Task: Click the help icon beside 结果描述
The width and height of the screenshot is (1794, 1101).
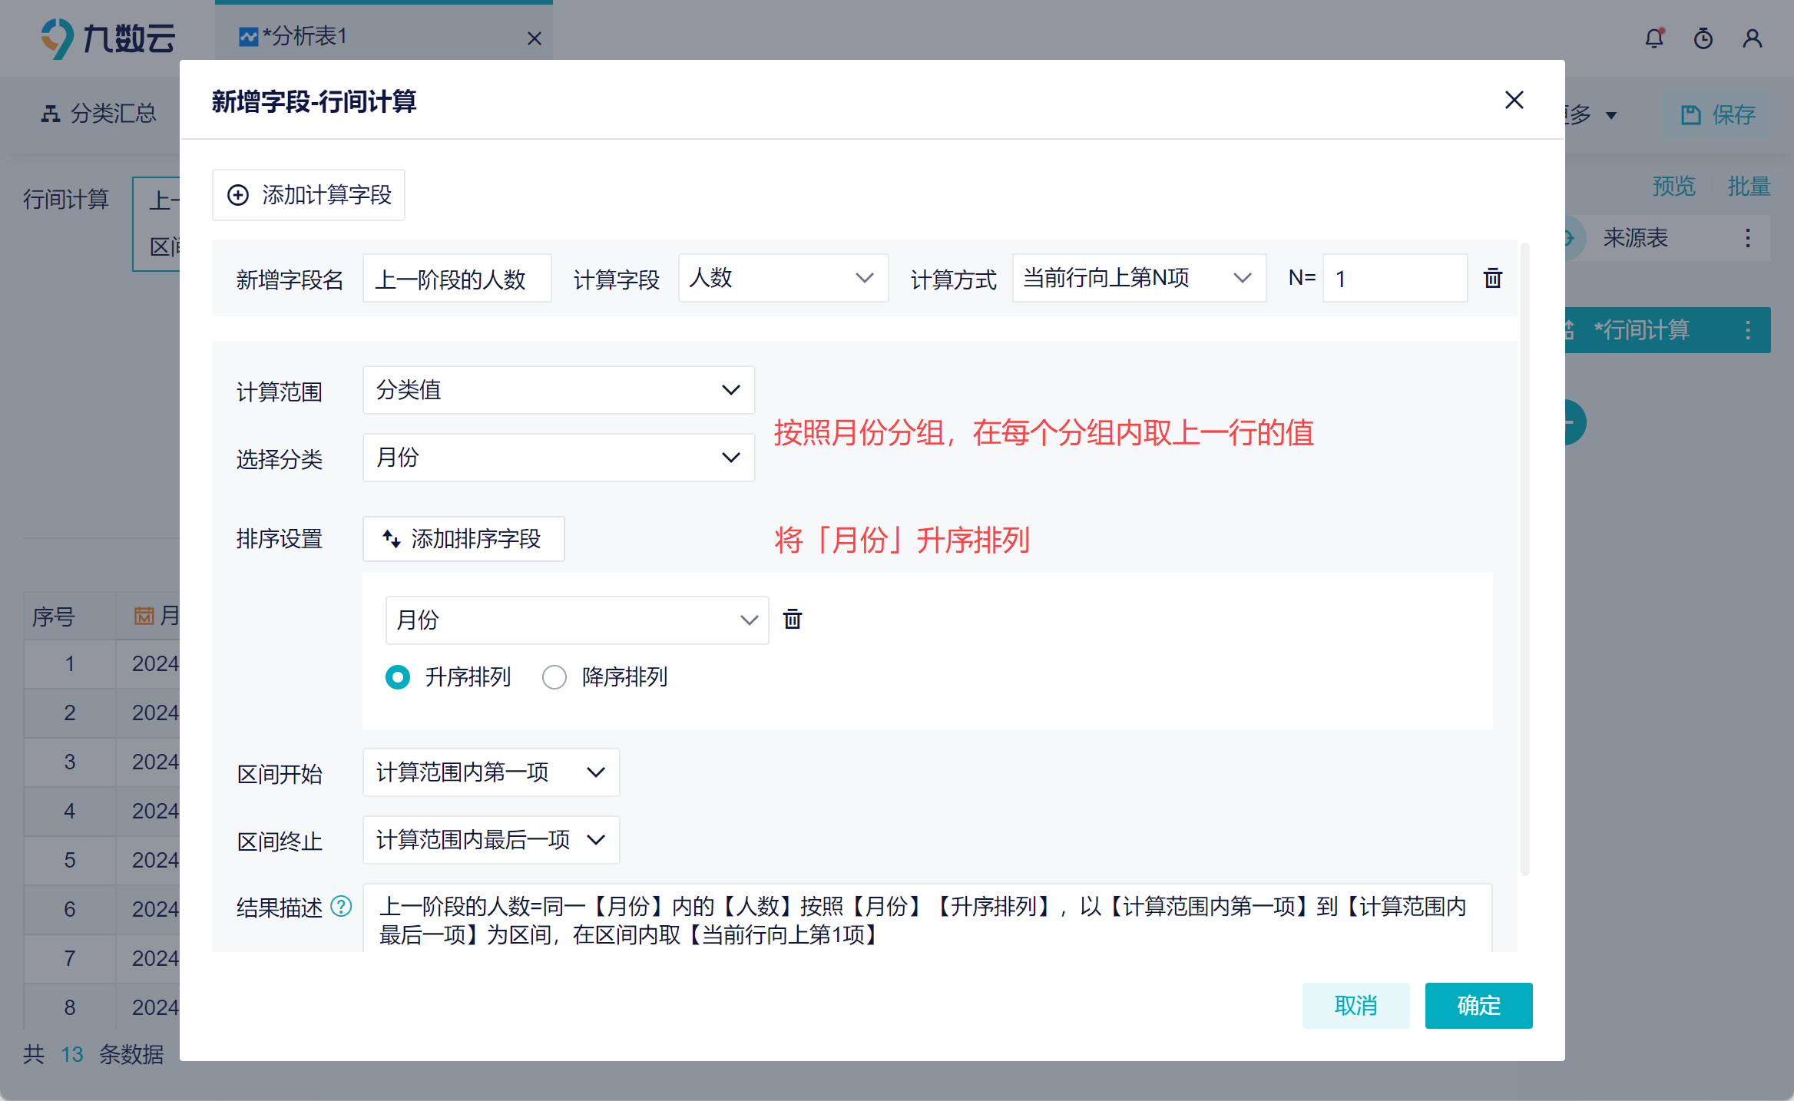Action: pos(341,907)
